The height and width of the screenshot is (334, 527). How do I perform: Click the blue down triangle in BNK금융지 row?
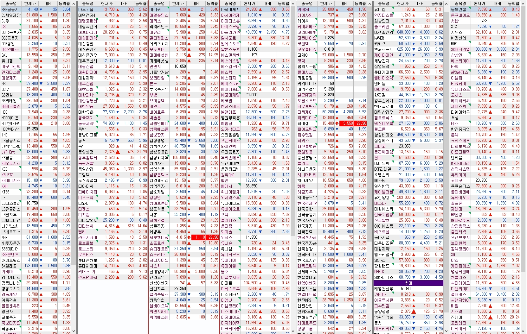(x=41, y=9)
